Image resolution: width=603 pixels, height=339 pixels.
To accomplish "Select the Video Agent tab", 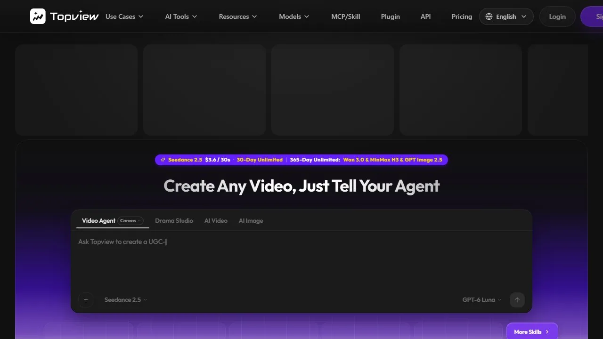I will tap(98, 221).
